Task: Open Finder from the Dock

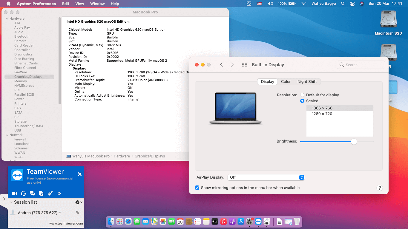Action: tap(111, 221)
